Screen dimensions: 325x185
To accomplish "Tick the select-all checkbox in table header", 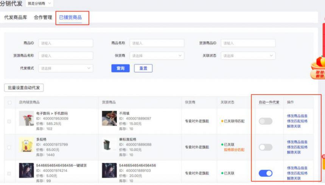I will click(x=9, y=103).
